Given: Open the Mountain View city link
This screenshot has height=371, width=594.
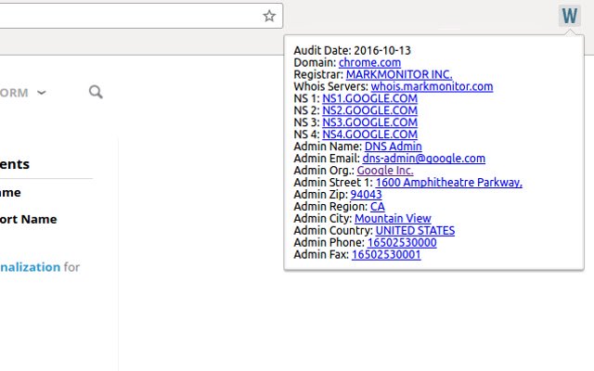Looking at the screenshot, I should [393, 219].
